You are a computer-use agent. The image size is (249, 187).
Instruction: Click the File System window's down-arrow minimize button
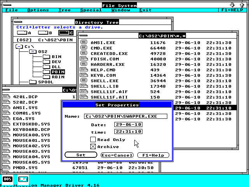(x=232, y=5)
